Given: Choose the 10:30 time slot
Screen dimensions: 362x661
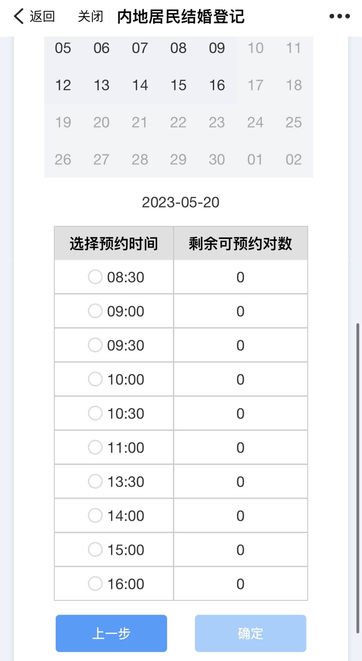Looking at the screenshot, I should click(x=95, y=413).
